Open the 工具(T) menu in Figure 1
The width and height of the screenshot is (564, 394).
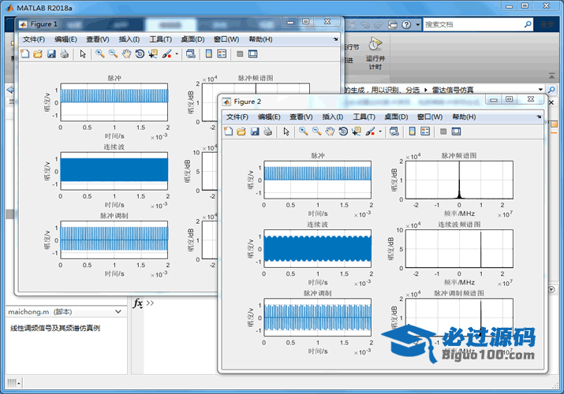[160, 39]
